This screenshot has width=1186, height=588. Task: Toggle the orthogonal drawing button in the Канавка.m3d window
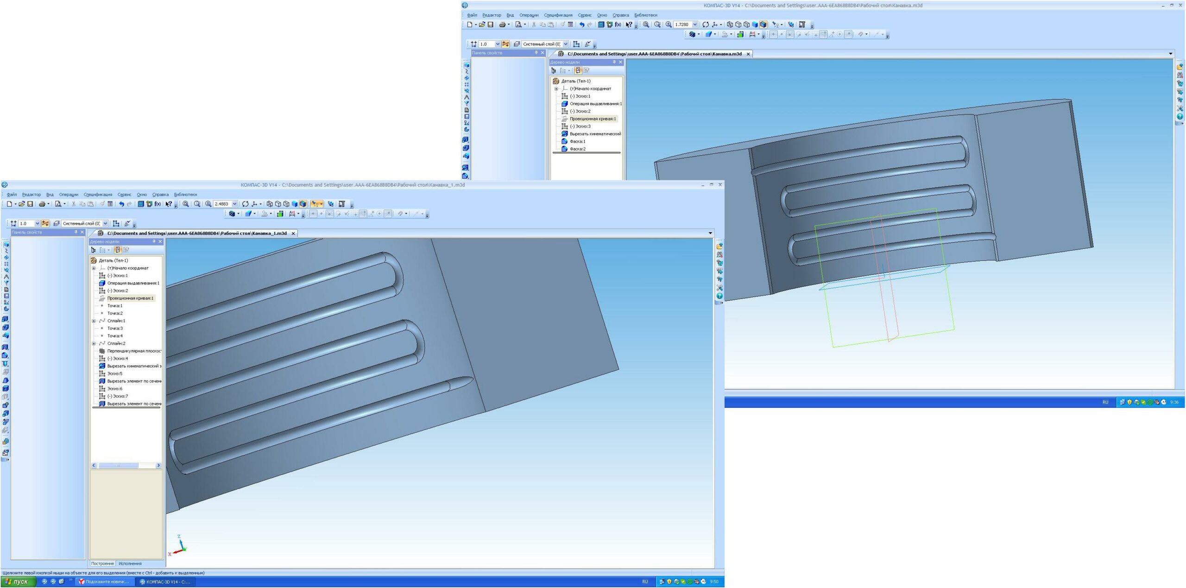pos(505,44)
